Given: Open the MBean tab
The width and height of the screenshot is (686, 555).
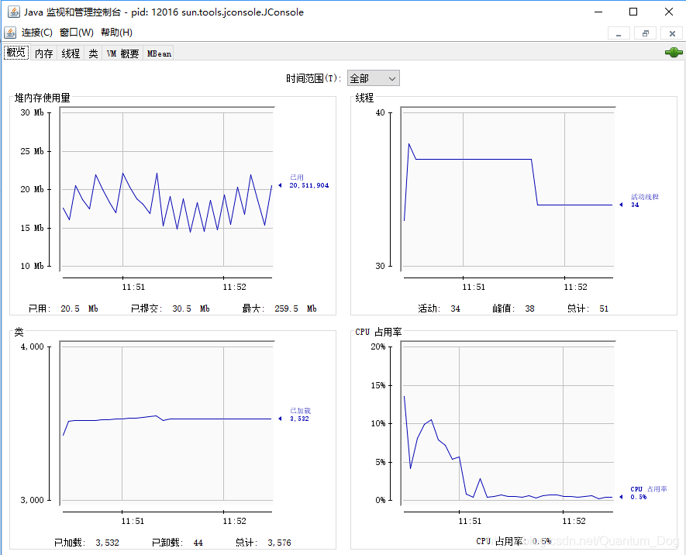Looking at the screenshot, I should click(159, 53).
